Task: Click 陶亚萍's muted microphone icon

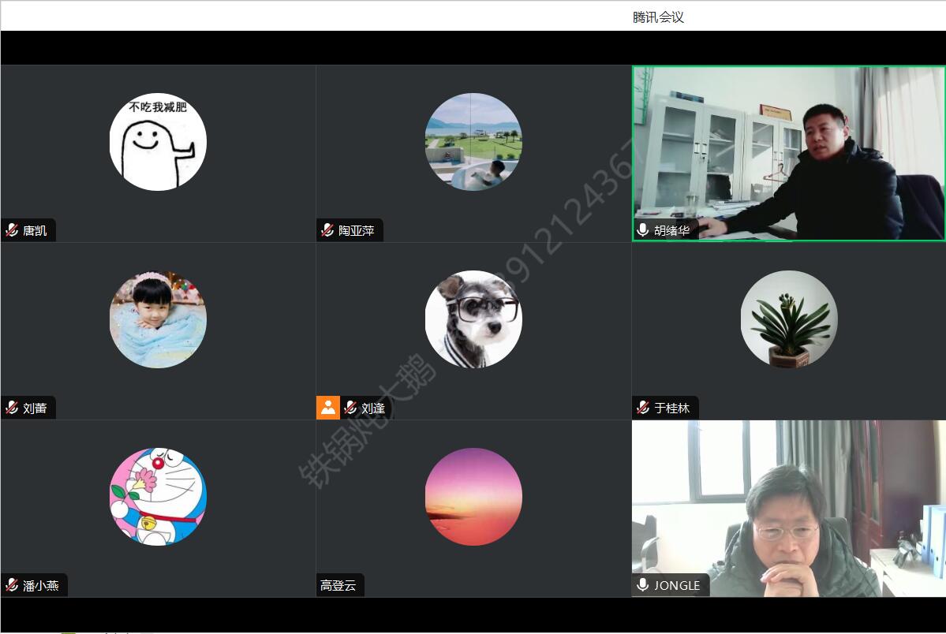Action: 327,230
